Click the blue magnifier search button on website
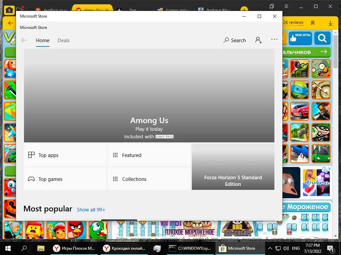 click(322, 38)
